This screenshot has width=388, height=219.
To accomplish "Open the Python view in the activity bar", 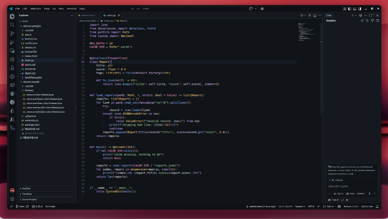I will (x=12, y=77).
